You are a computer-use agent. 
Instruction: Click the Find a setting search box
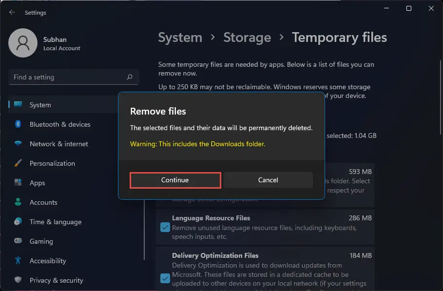pos(74,77)
